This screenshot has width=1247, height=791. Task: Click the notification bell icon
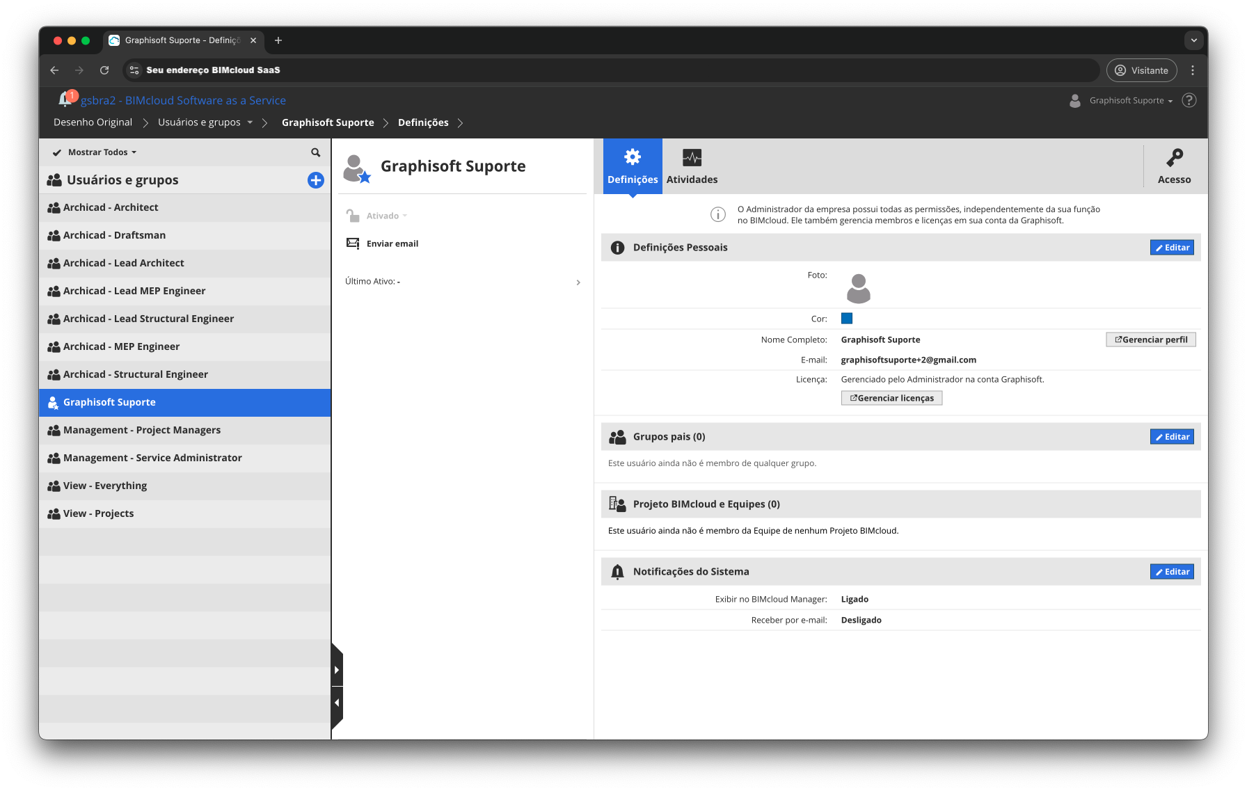(65, 99)
